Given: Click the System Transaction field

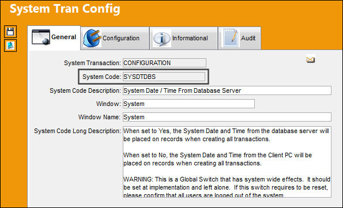Looking at the screenshot, I should (x=164, y=63).
